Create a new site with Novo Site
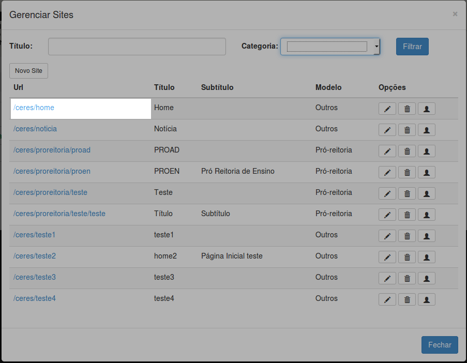Image resolution: width=467 pixels, height=363 pixels. pos(28,71)
